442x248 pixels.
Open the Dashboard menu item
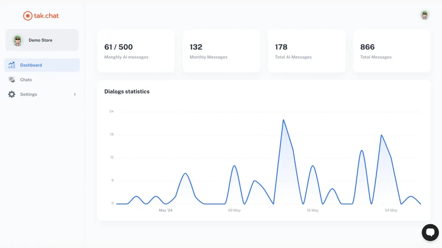click(x=42, y=65)
